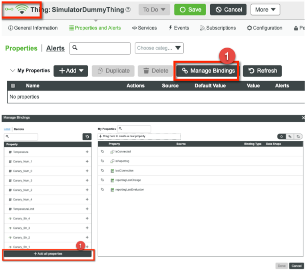This screenshot has height=273, width=308.
Task: Open the Properties and Alerts tab
Action: click(95, 28)
